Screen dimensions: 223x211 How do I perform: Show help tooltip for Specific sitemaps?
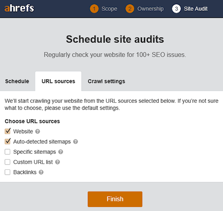tap(61, 152)
